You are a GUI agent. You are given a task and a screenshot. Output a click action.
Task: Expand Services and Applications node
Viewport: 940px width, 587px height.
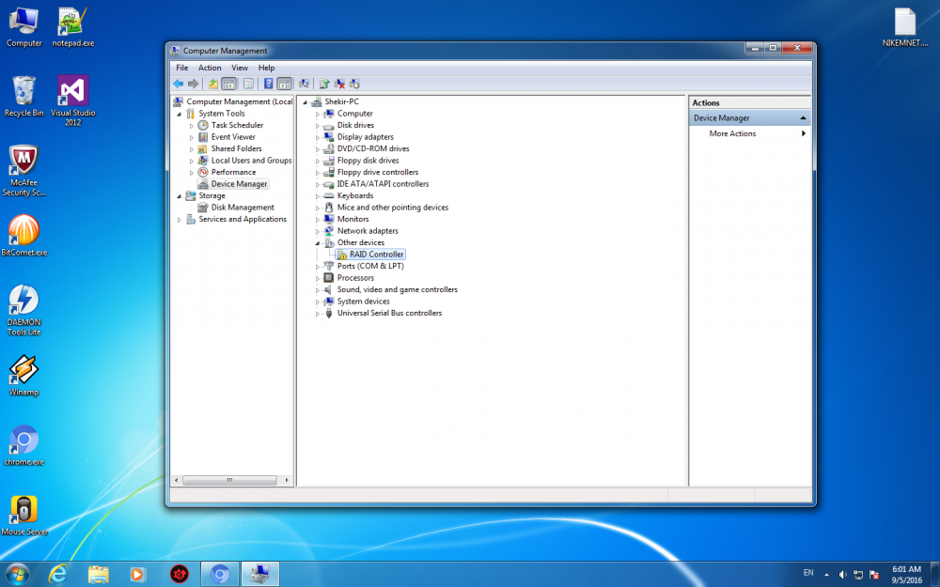click(x=179, y=220)
